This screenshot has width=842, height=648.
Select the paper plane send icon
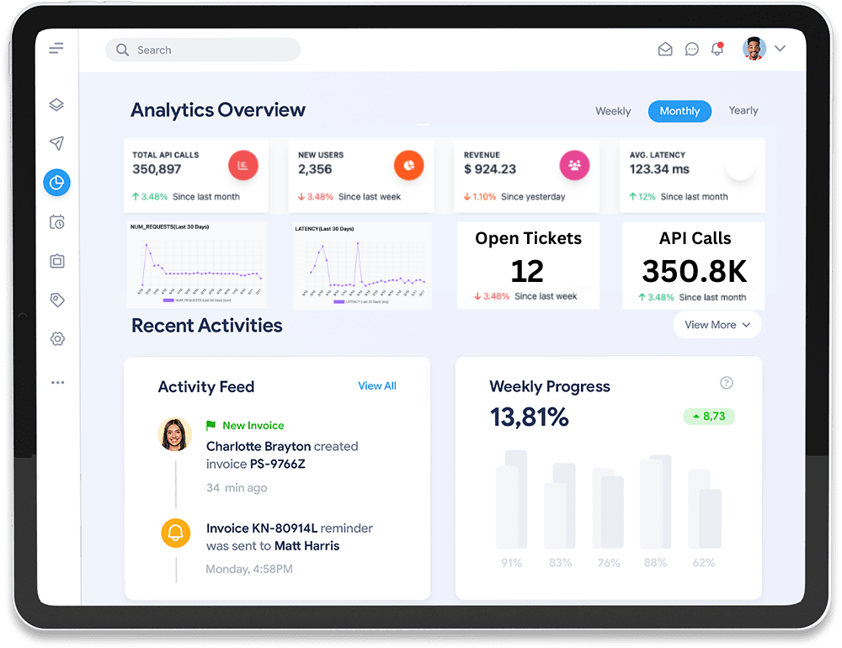pyautogui.click(x=56, y=143)
